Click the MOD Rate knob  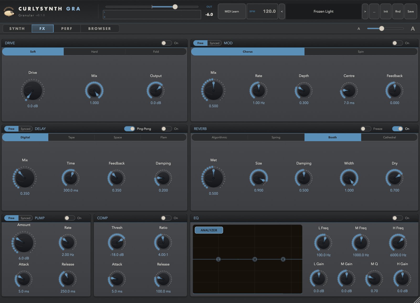point(259,91)
